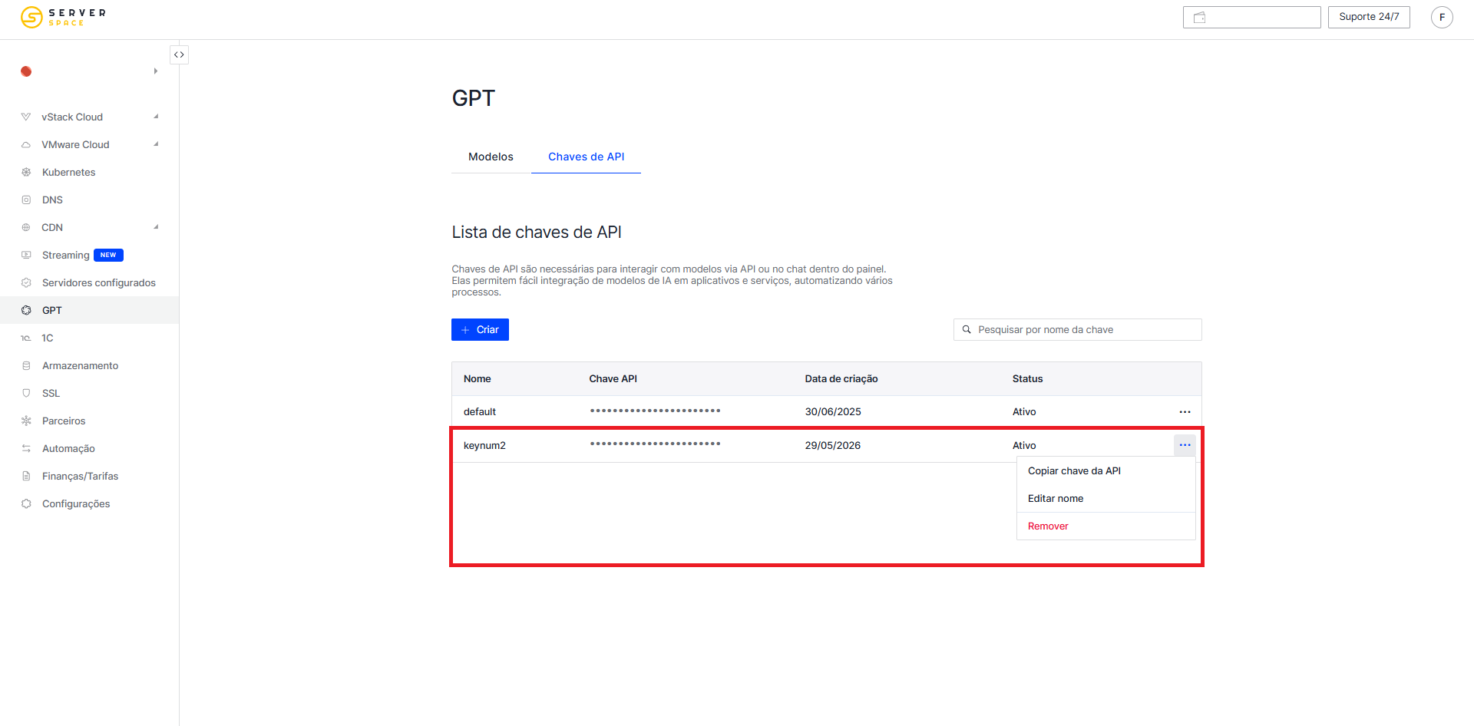Click the vStack Cloud sidebar icon
Screen dimensions: 1474x726
tap(26, 117)
